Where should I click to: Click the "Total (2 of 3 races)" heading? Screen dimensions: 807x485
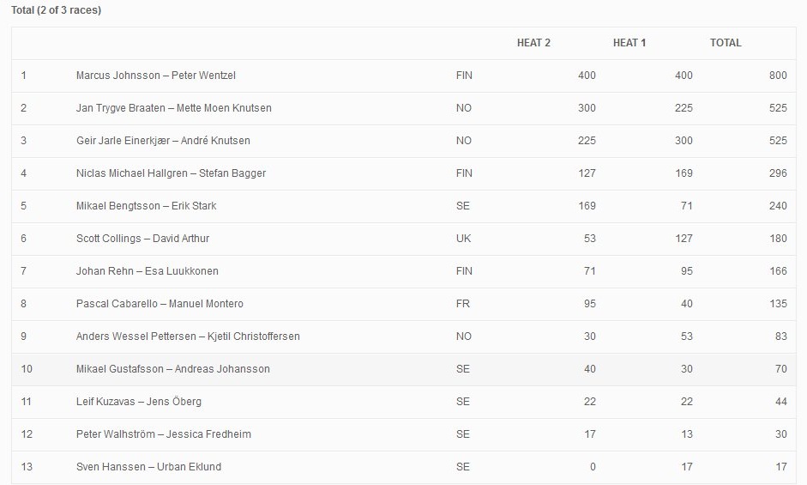(x=56, y=10)
